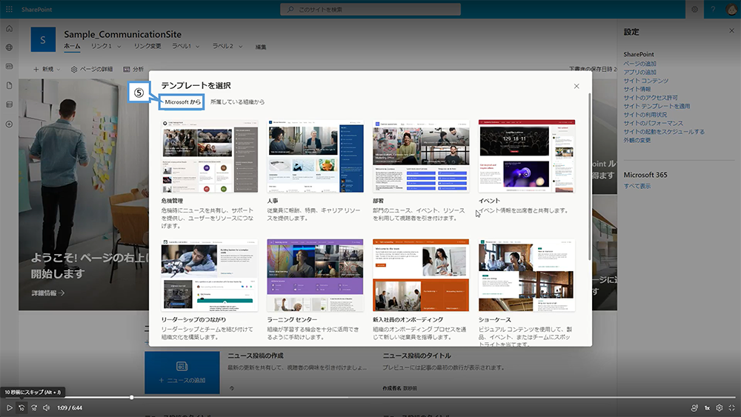Open サイト テンプレートを適用 link
Image resolution: width=741 pixels, height=417 pixels.
coord(657,106)
